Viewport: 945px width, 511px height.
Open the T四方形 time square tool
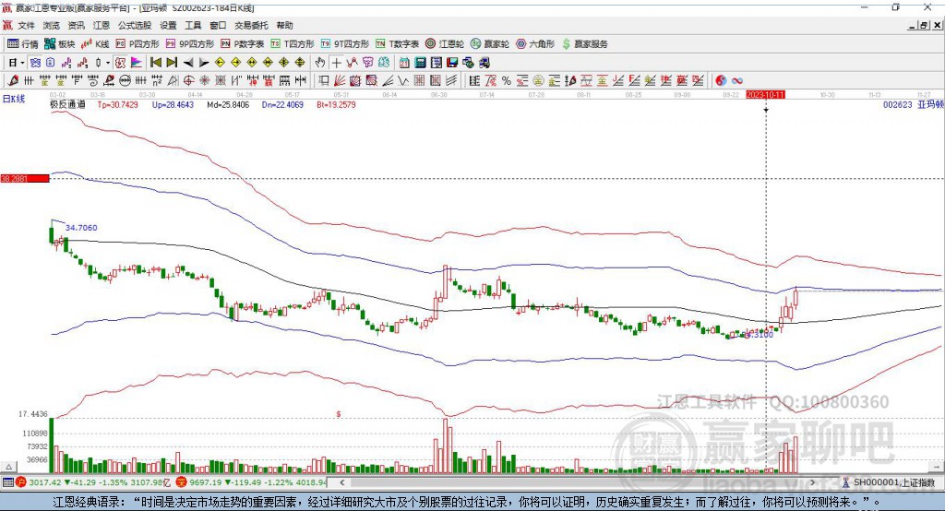point(293,44)
